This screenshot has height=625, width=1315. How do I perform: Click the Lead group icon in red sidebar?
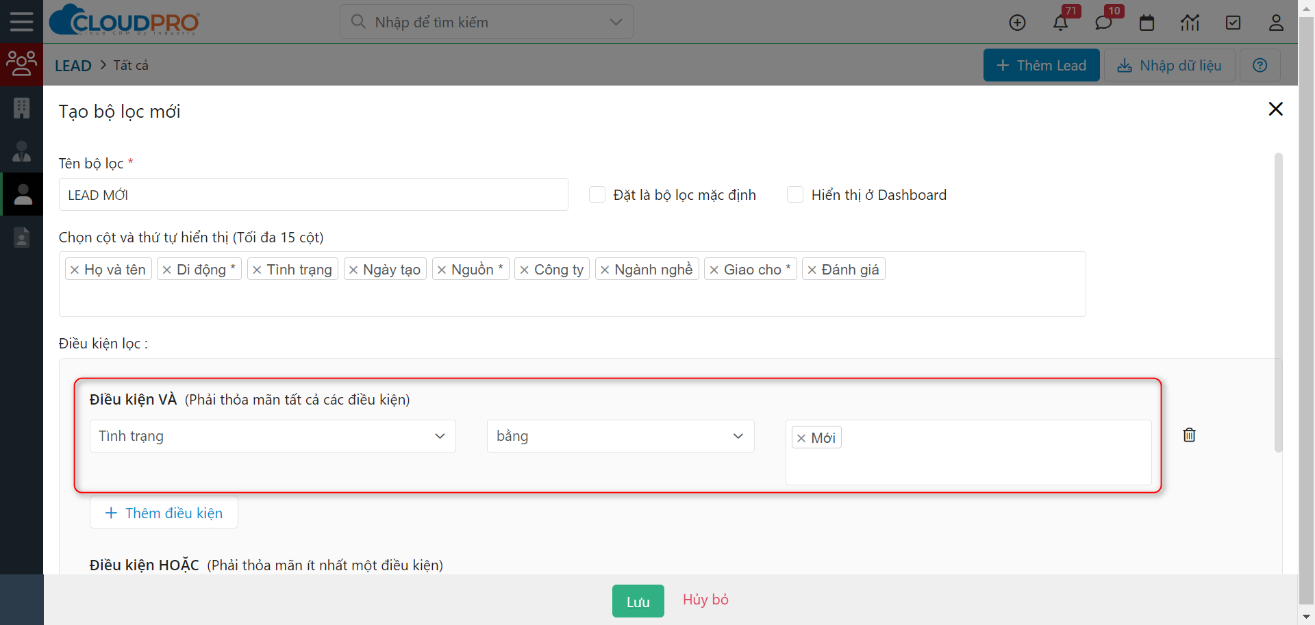tap(21, 64)
